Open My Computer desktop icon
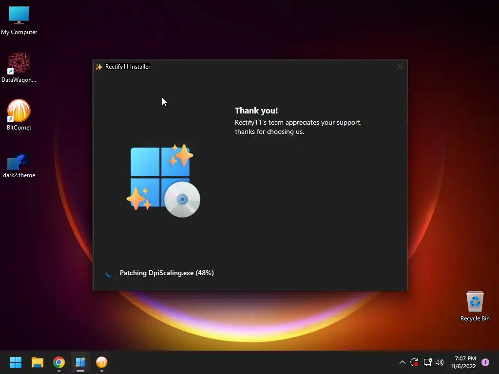The width and height of the screenshot is (499, 374). pyautogui.click(x=19, y=20)
